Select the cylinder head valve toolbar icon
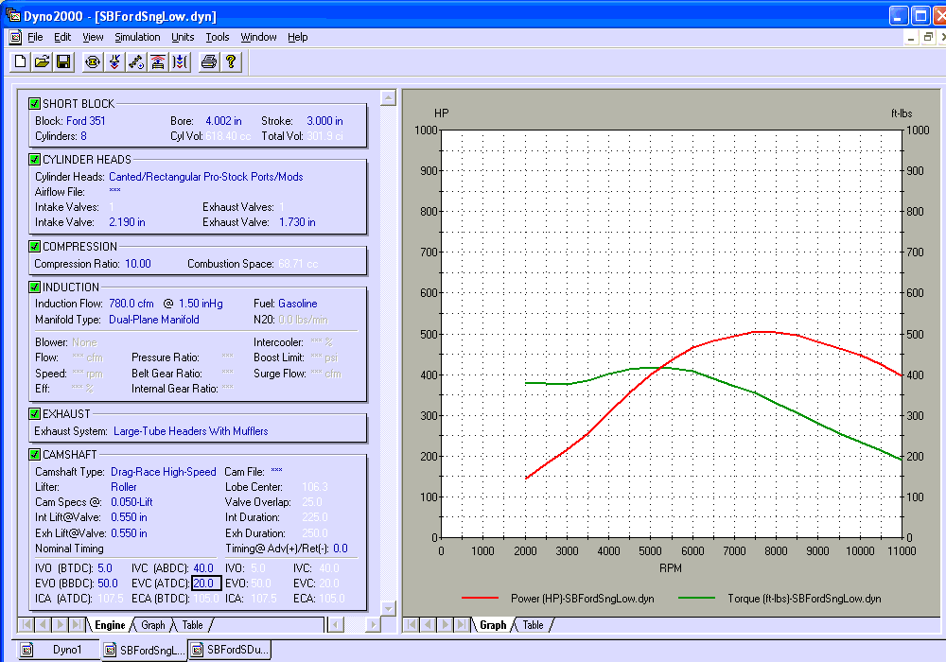 [114, 61]
